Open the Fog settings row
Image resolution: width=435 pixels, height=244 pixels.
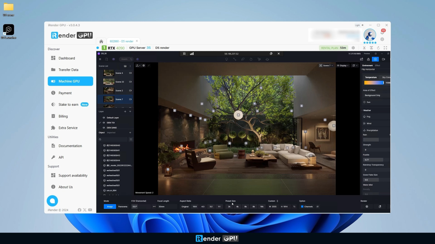(376, 117)
